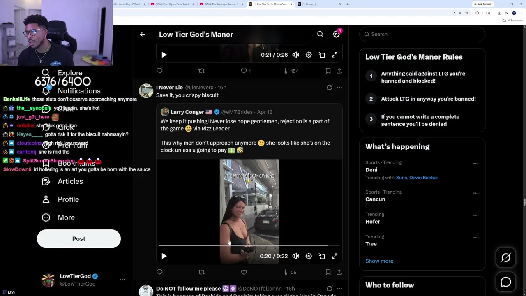Open the Devin Booker trending link
This screenshot has height=296, width=526.
point(423,178)
